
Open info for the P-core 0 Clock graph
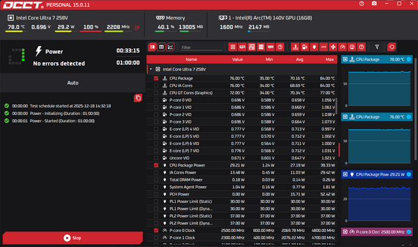[x=409, y=232]
